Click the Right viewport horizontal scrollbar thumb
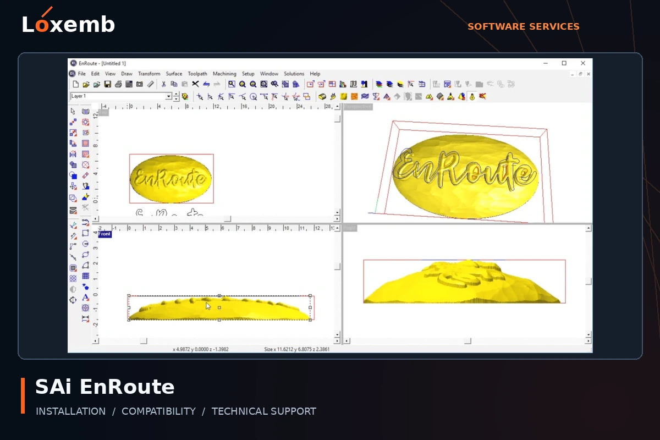 (x=468, y=341)
